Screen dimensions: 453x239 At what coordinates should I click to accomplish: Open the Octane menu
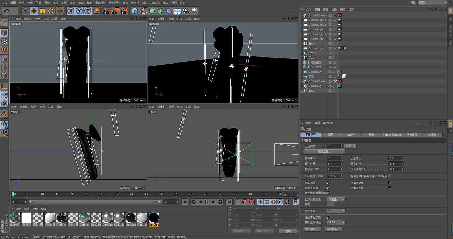coord(155,2)
